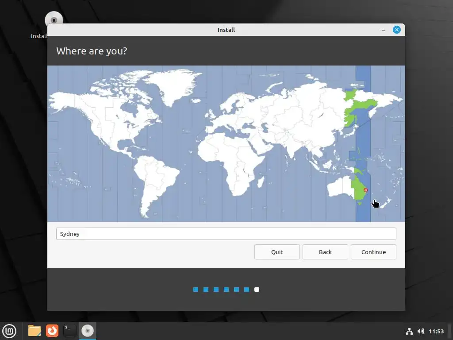Click the red Sydney location marker on map
Image resolution: width=453 pixels, height=340 pixels.
click(366, 190)
